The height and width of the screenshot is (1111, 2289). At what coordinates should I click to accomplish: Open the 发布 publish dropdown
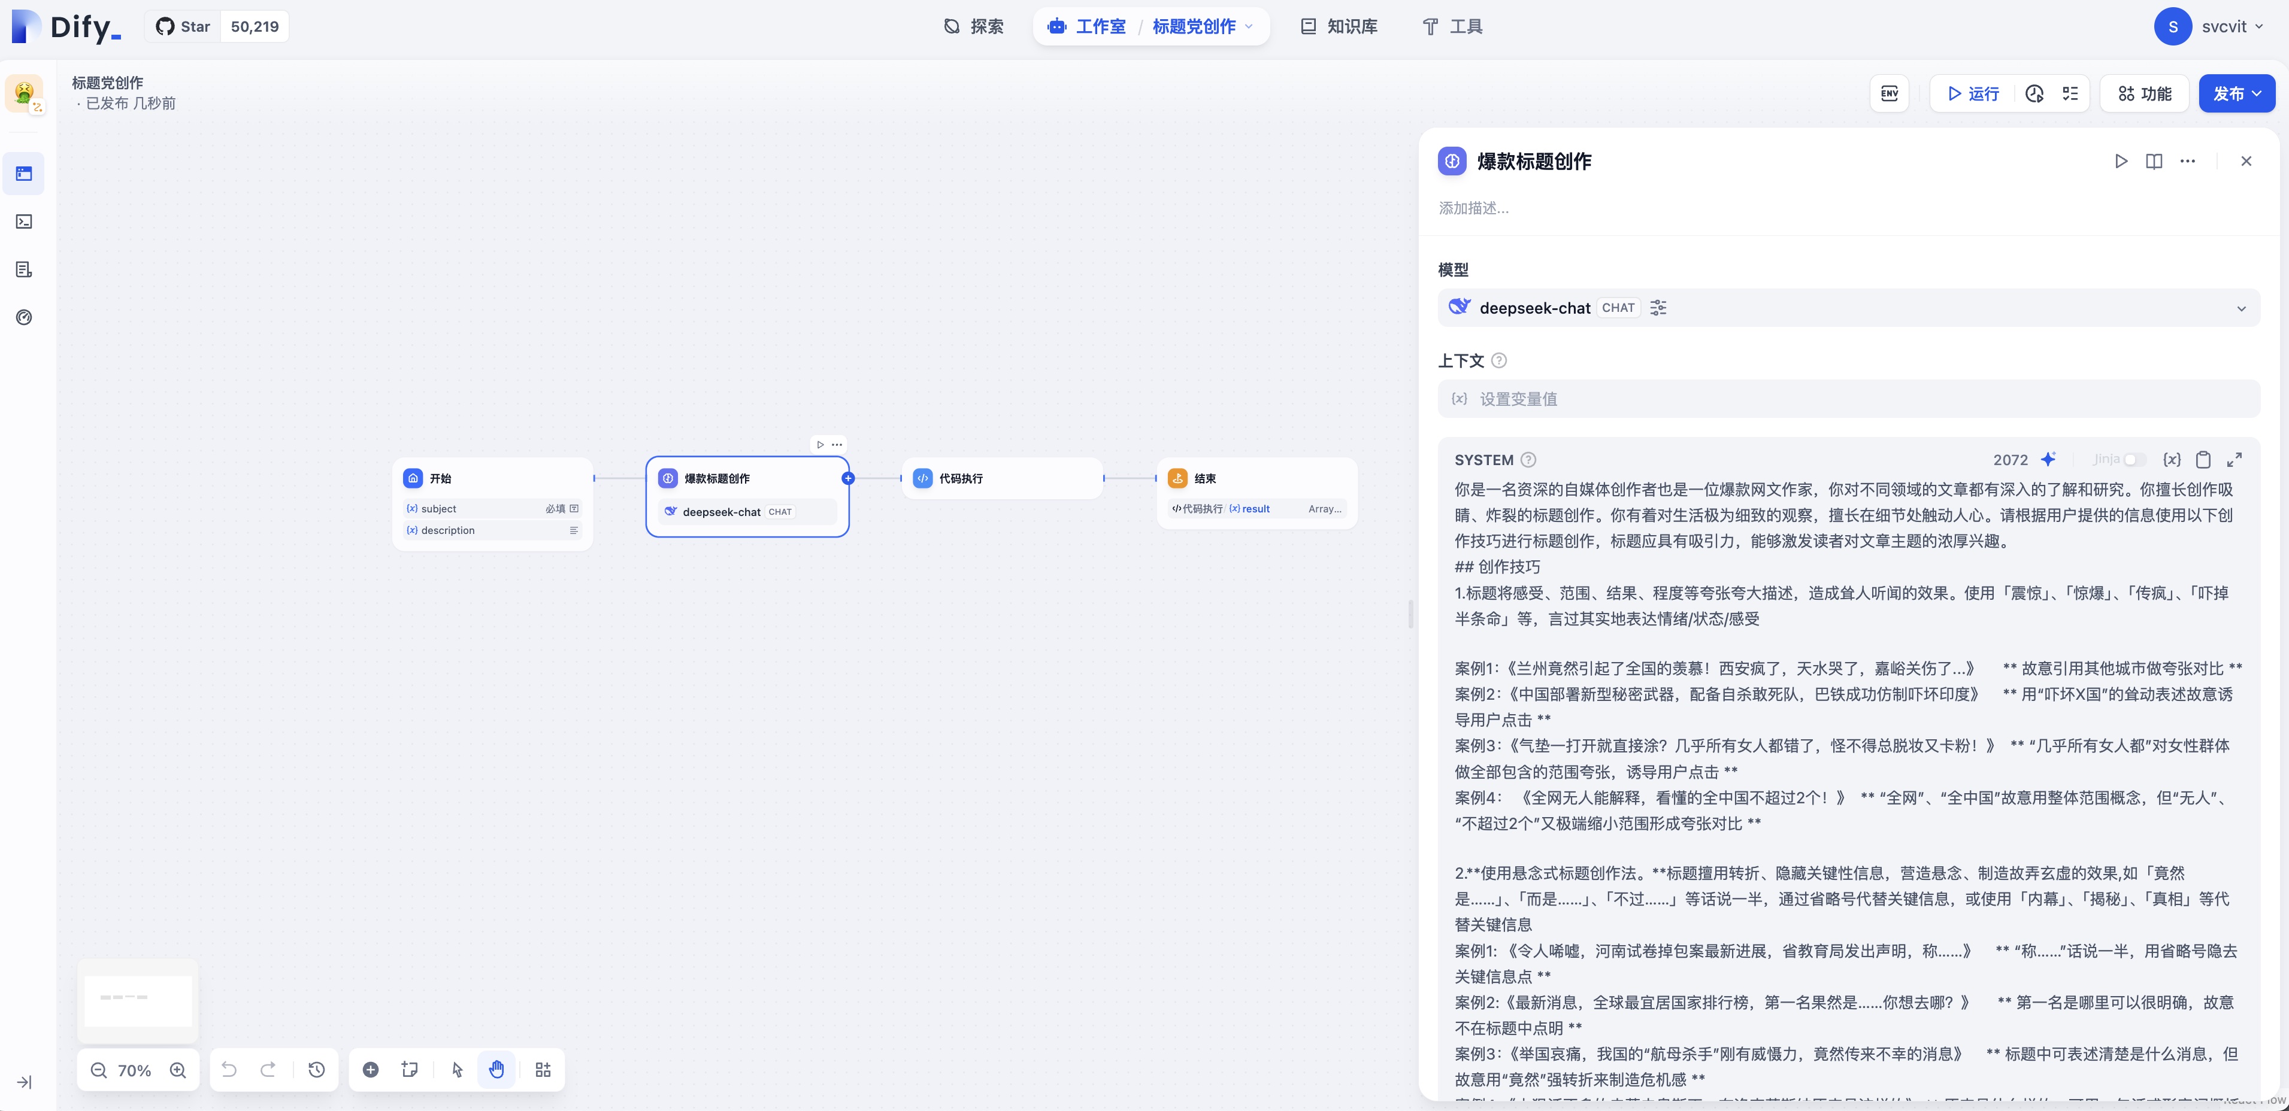click(2236, 93)
